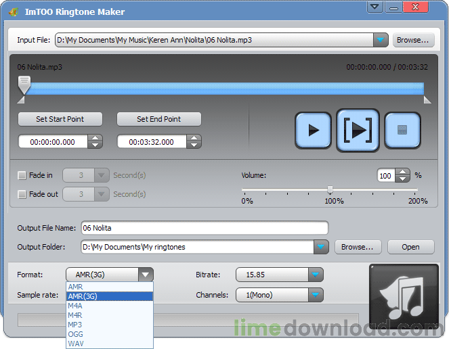This screenshot has height=349, width=449.
Task: Open the Fade out seconds dropdown
Action: 101,194
